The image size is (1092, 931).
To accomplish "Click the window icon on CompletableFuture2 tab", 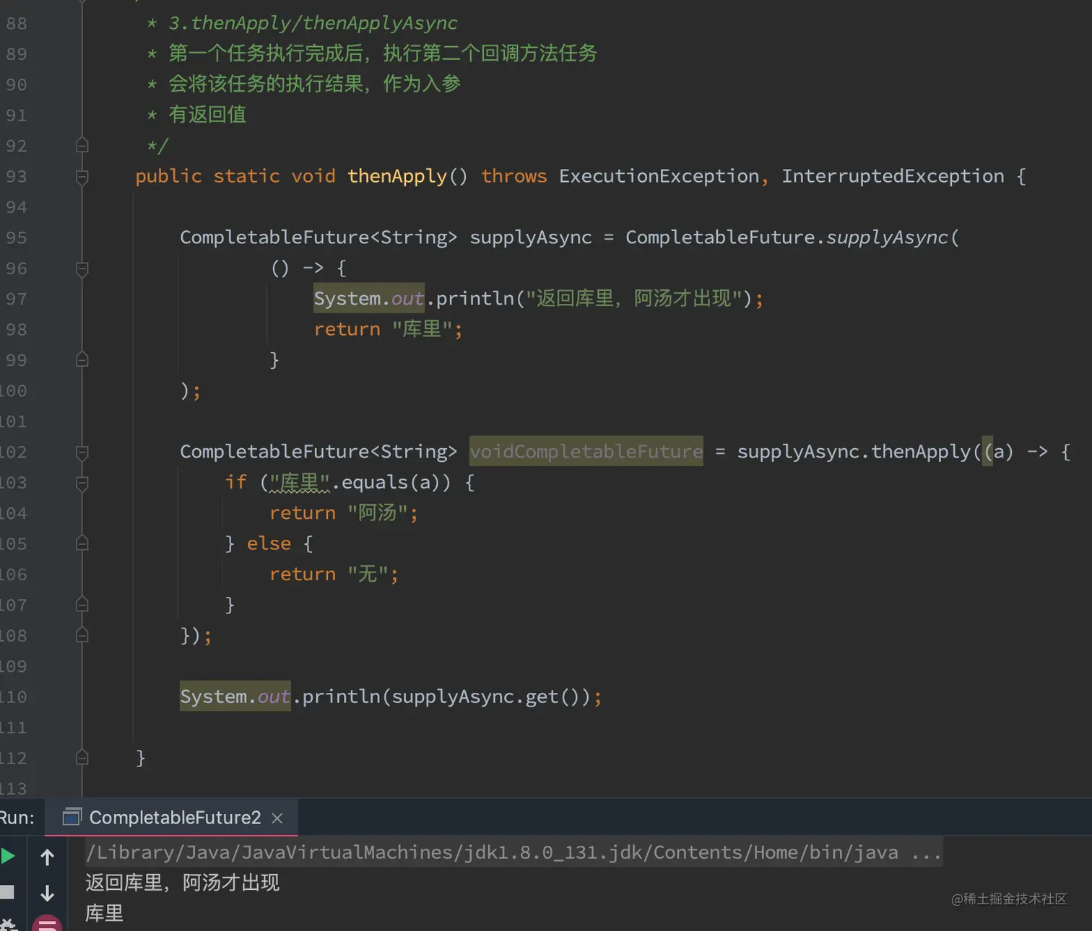I will [71, 817].
